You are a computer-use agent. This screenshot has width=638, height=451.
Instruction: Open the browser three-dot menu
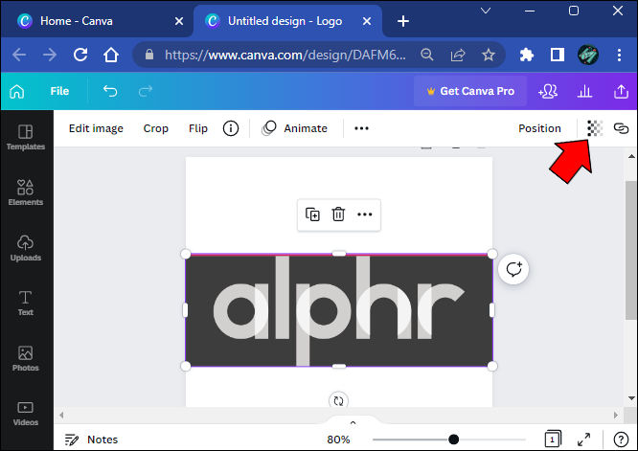pyautogui.click(x=619, y=55)
